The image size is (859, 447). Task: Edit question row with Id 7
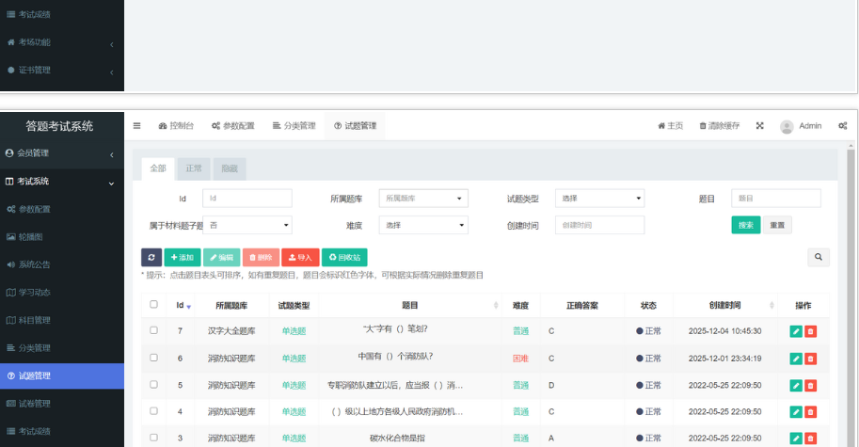[x=796, y=331]
